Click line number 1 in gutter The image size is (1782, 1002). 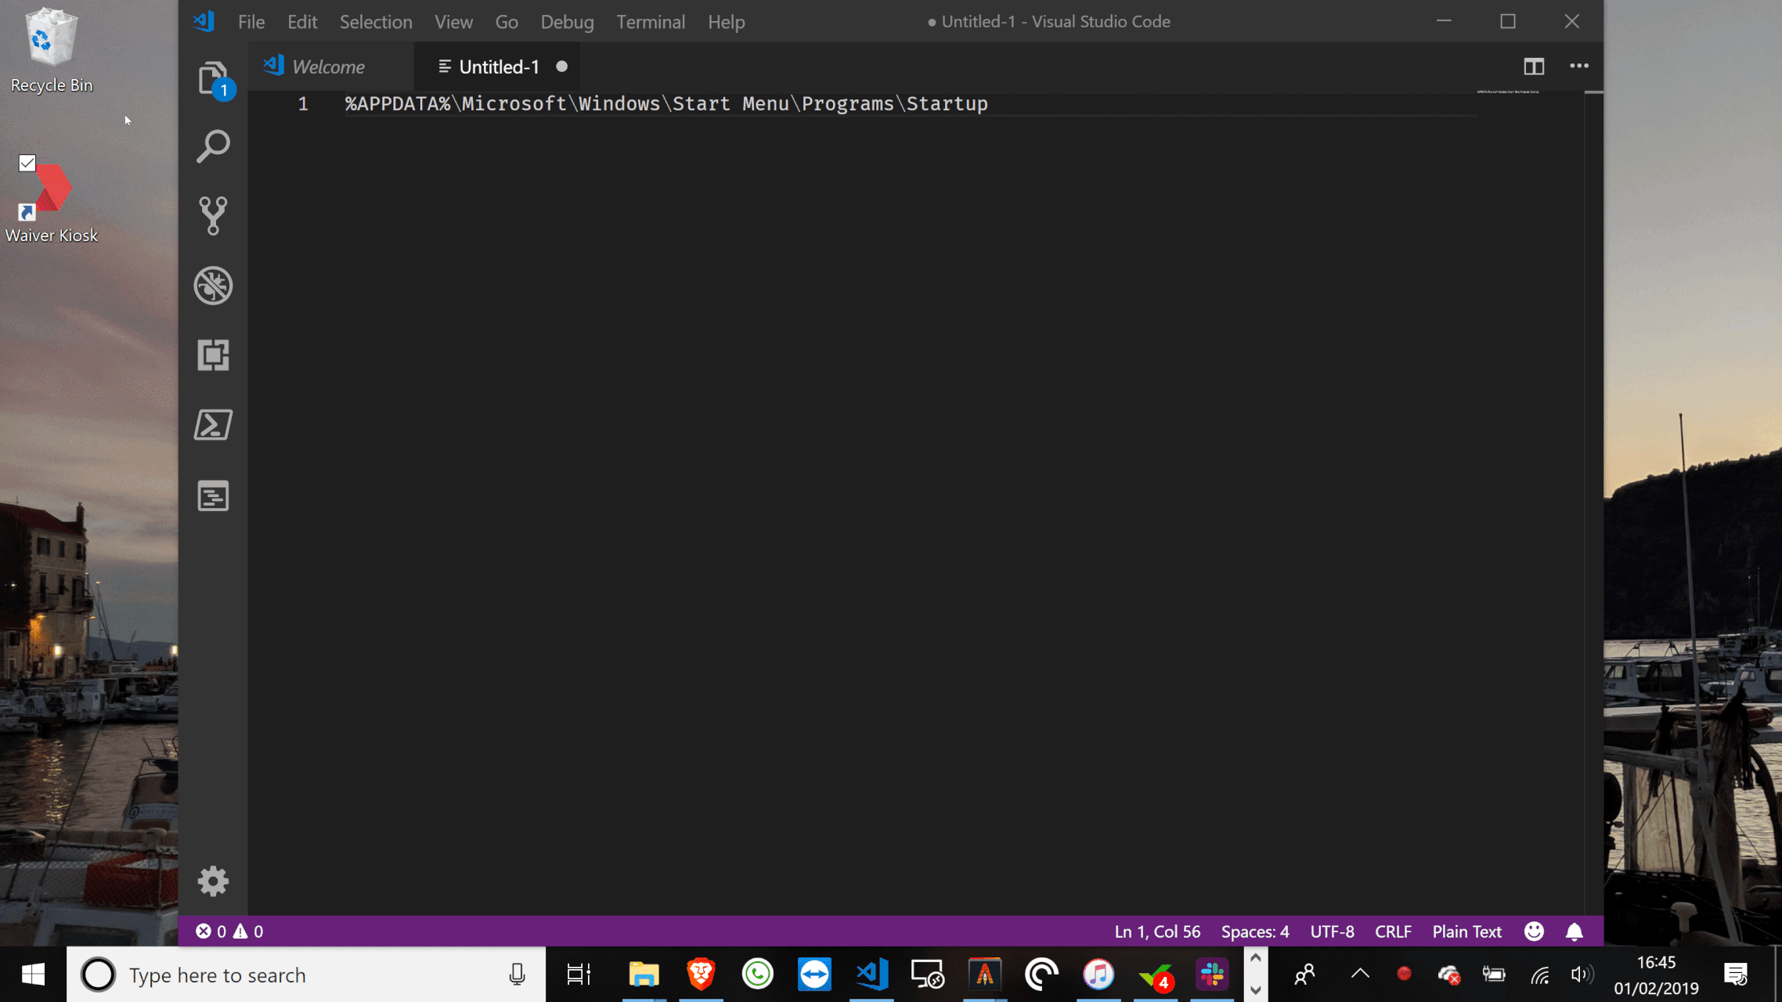tap(302, 104)
